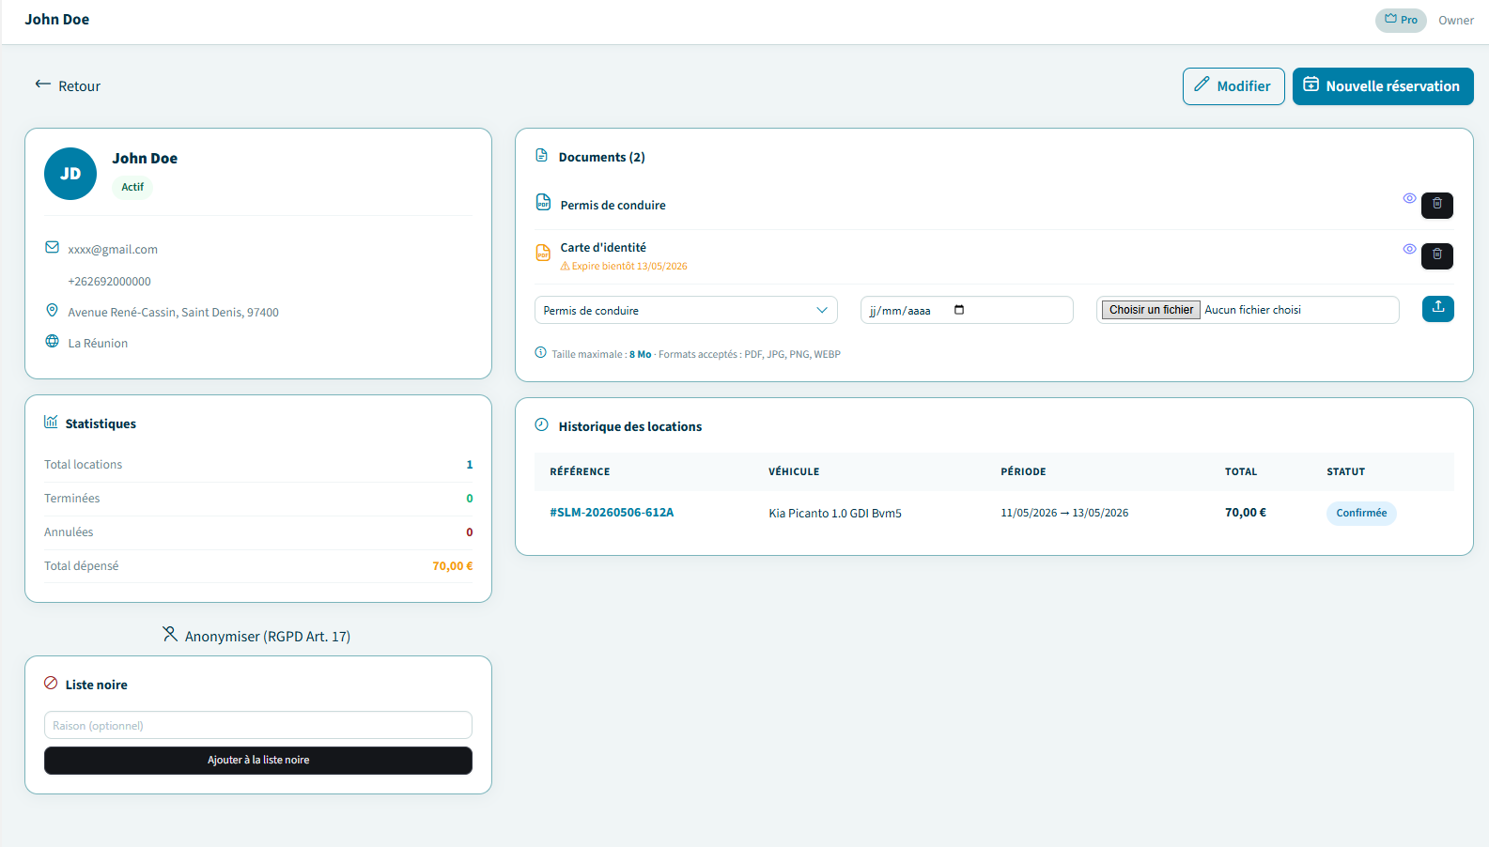Click the Modifier pencil icon
Image resolution: width=1489 pixels, height=847 pixels.
click(x=1202, y=85)
